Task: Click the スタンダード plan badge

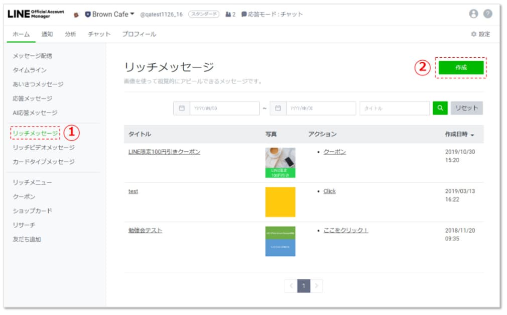Action: click(204, 14)
